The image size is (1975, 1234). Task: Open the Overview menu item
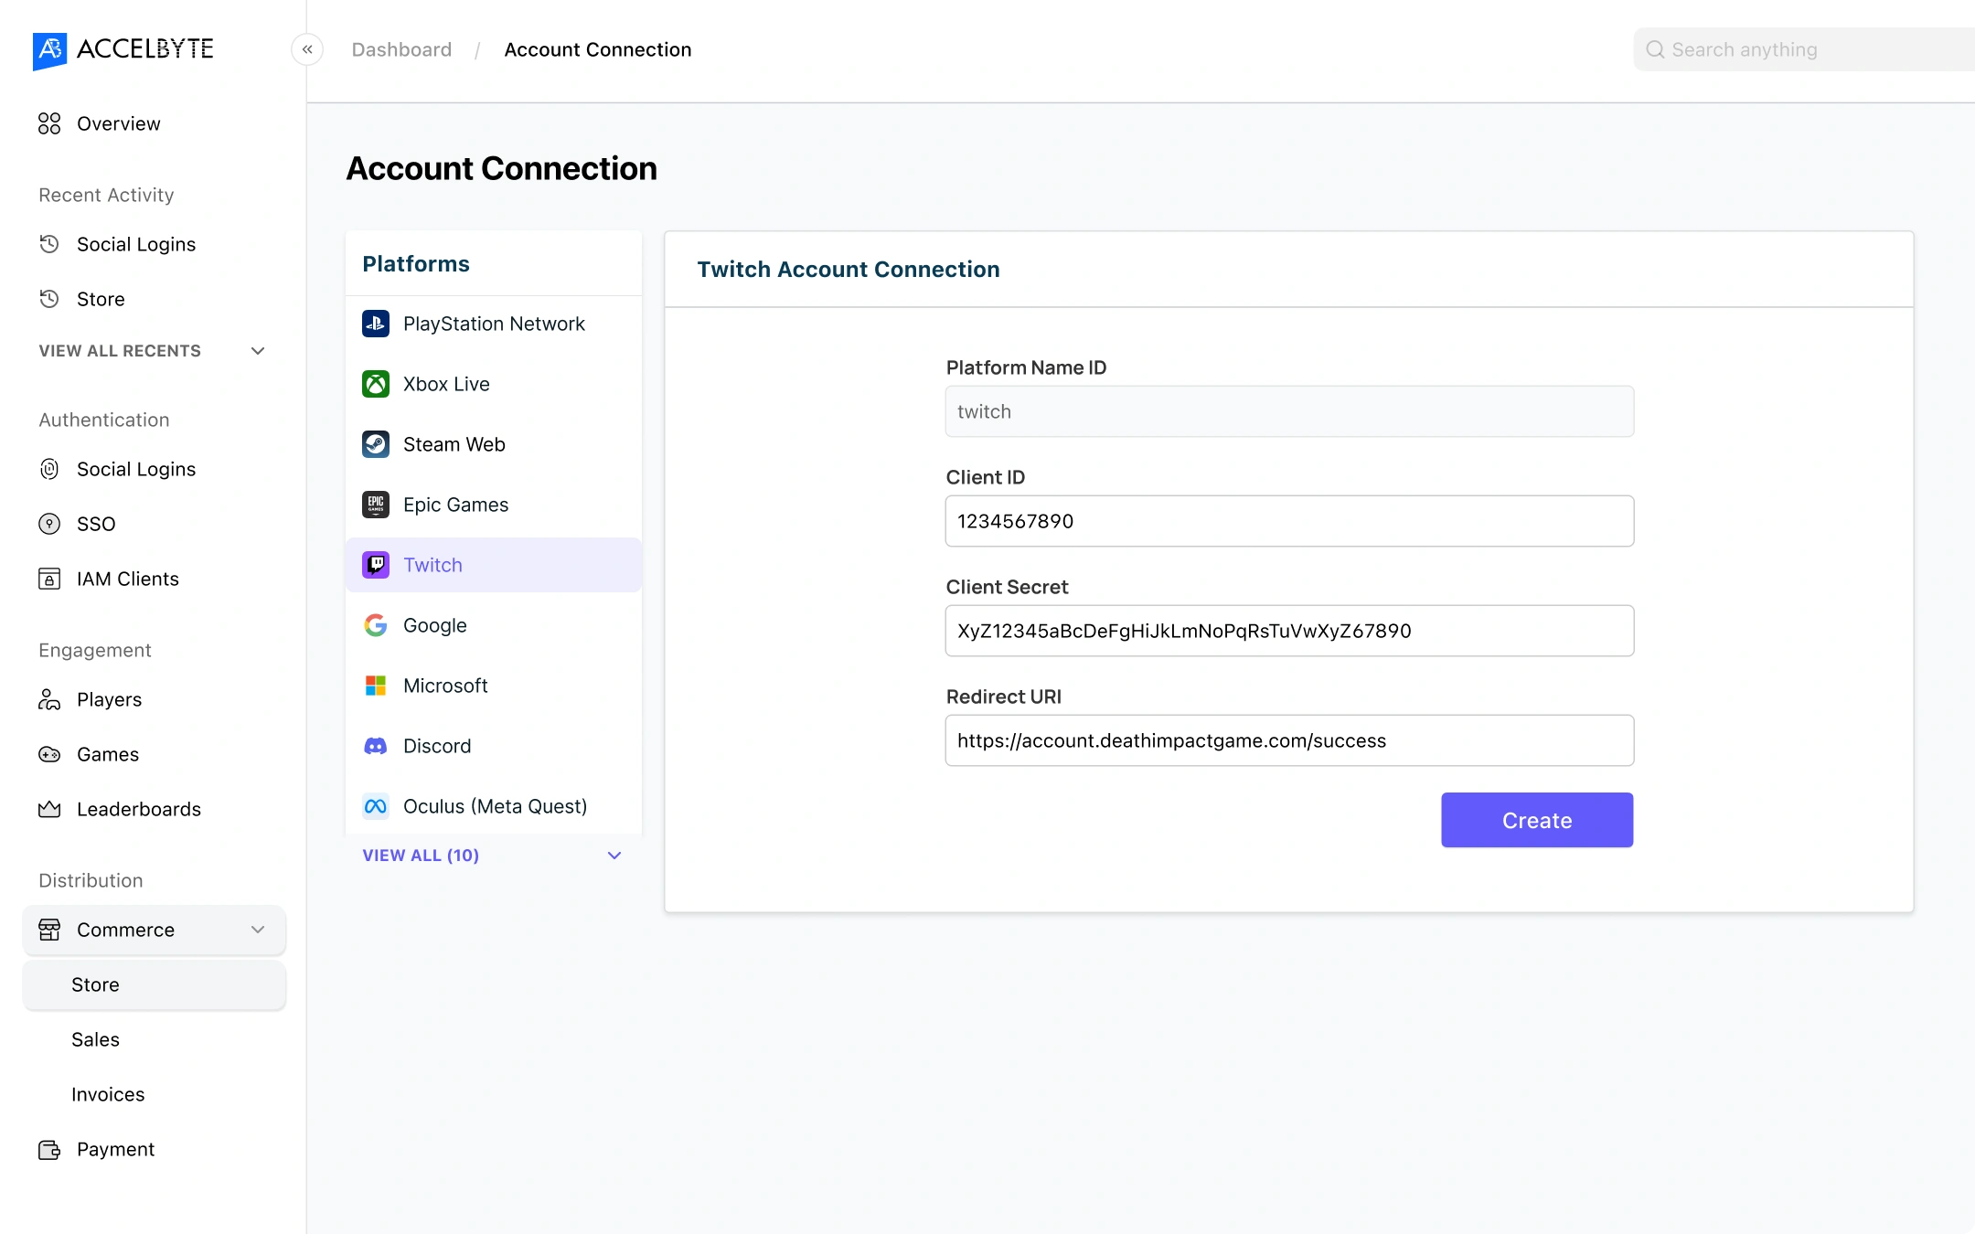click(x=118, y=123)
